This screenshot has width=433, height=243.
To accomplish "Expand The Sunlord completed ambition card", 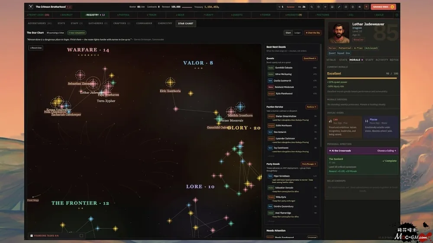I will [362, 165].
